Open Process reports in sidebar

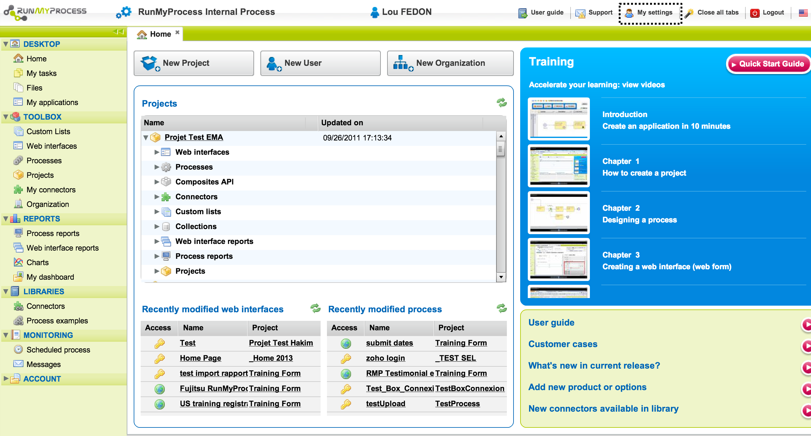(53, 233)
